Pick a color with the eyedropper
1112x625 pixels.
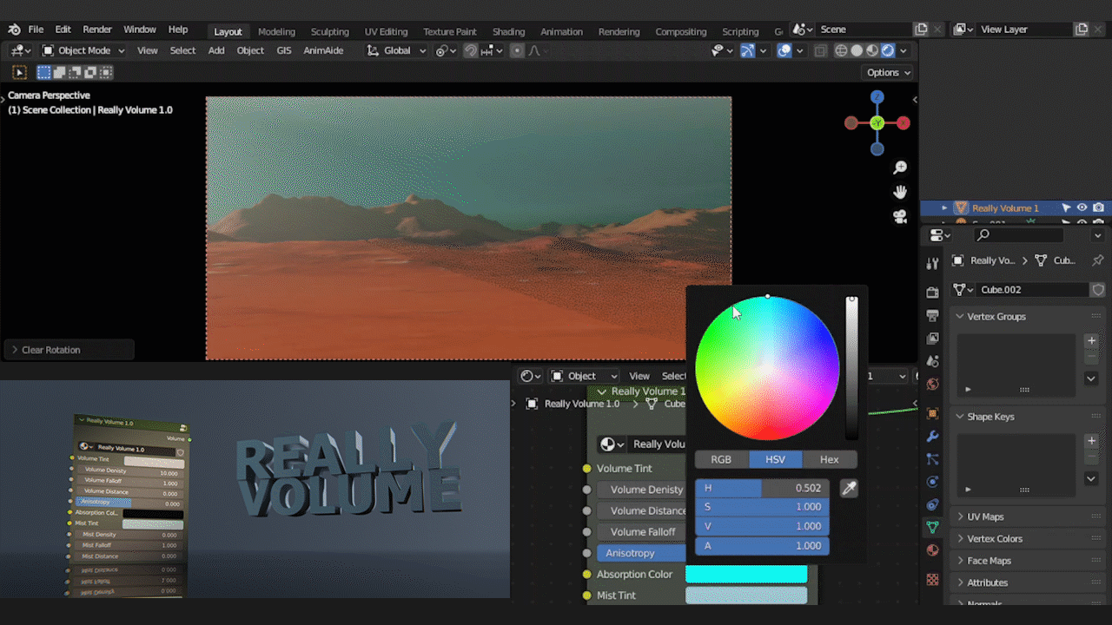(850, 489)
